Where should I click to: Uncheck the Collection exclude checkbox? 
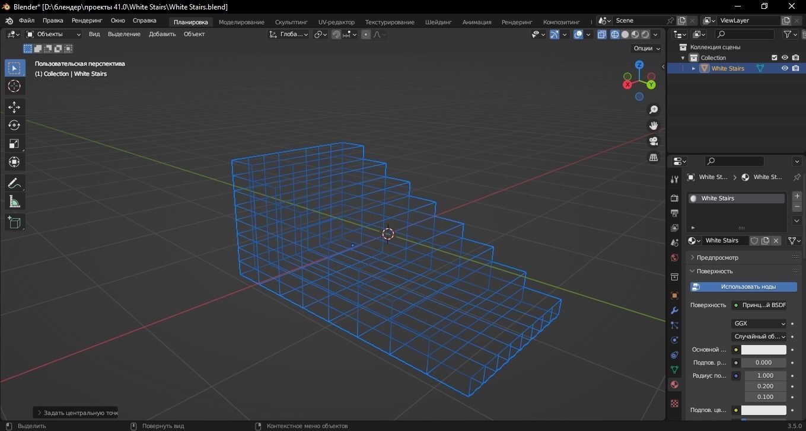[x=774, y=58]
